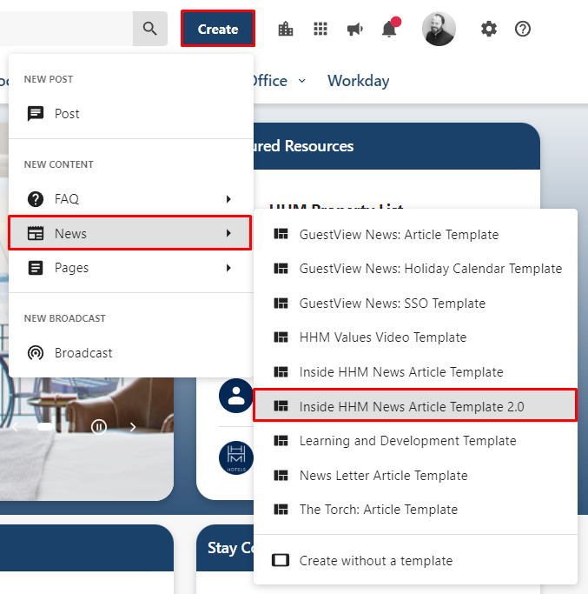The width and height of the screenshot is (588, 594).
Task: Go to next carousel slide
Action: pyautogui.click(x=132, y=427)
